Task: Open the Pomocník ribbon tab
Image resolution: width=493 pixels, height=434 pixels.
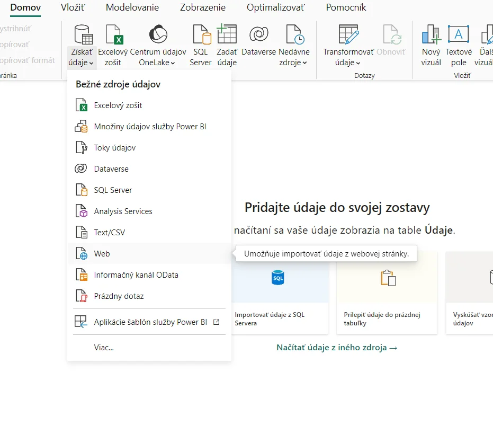Action: (x=346, y=7)
